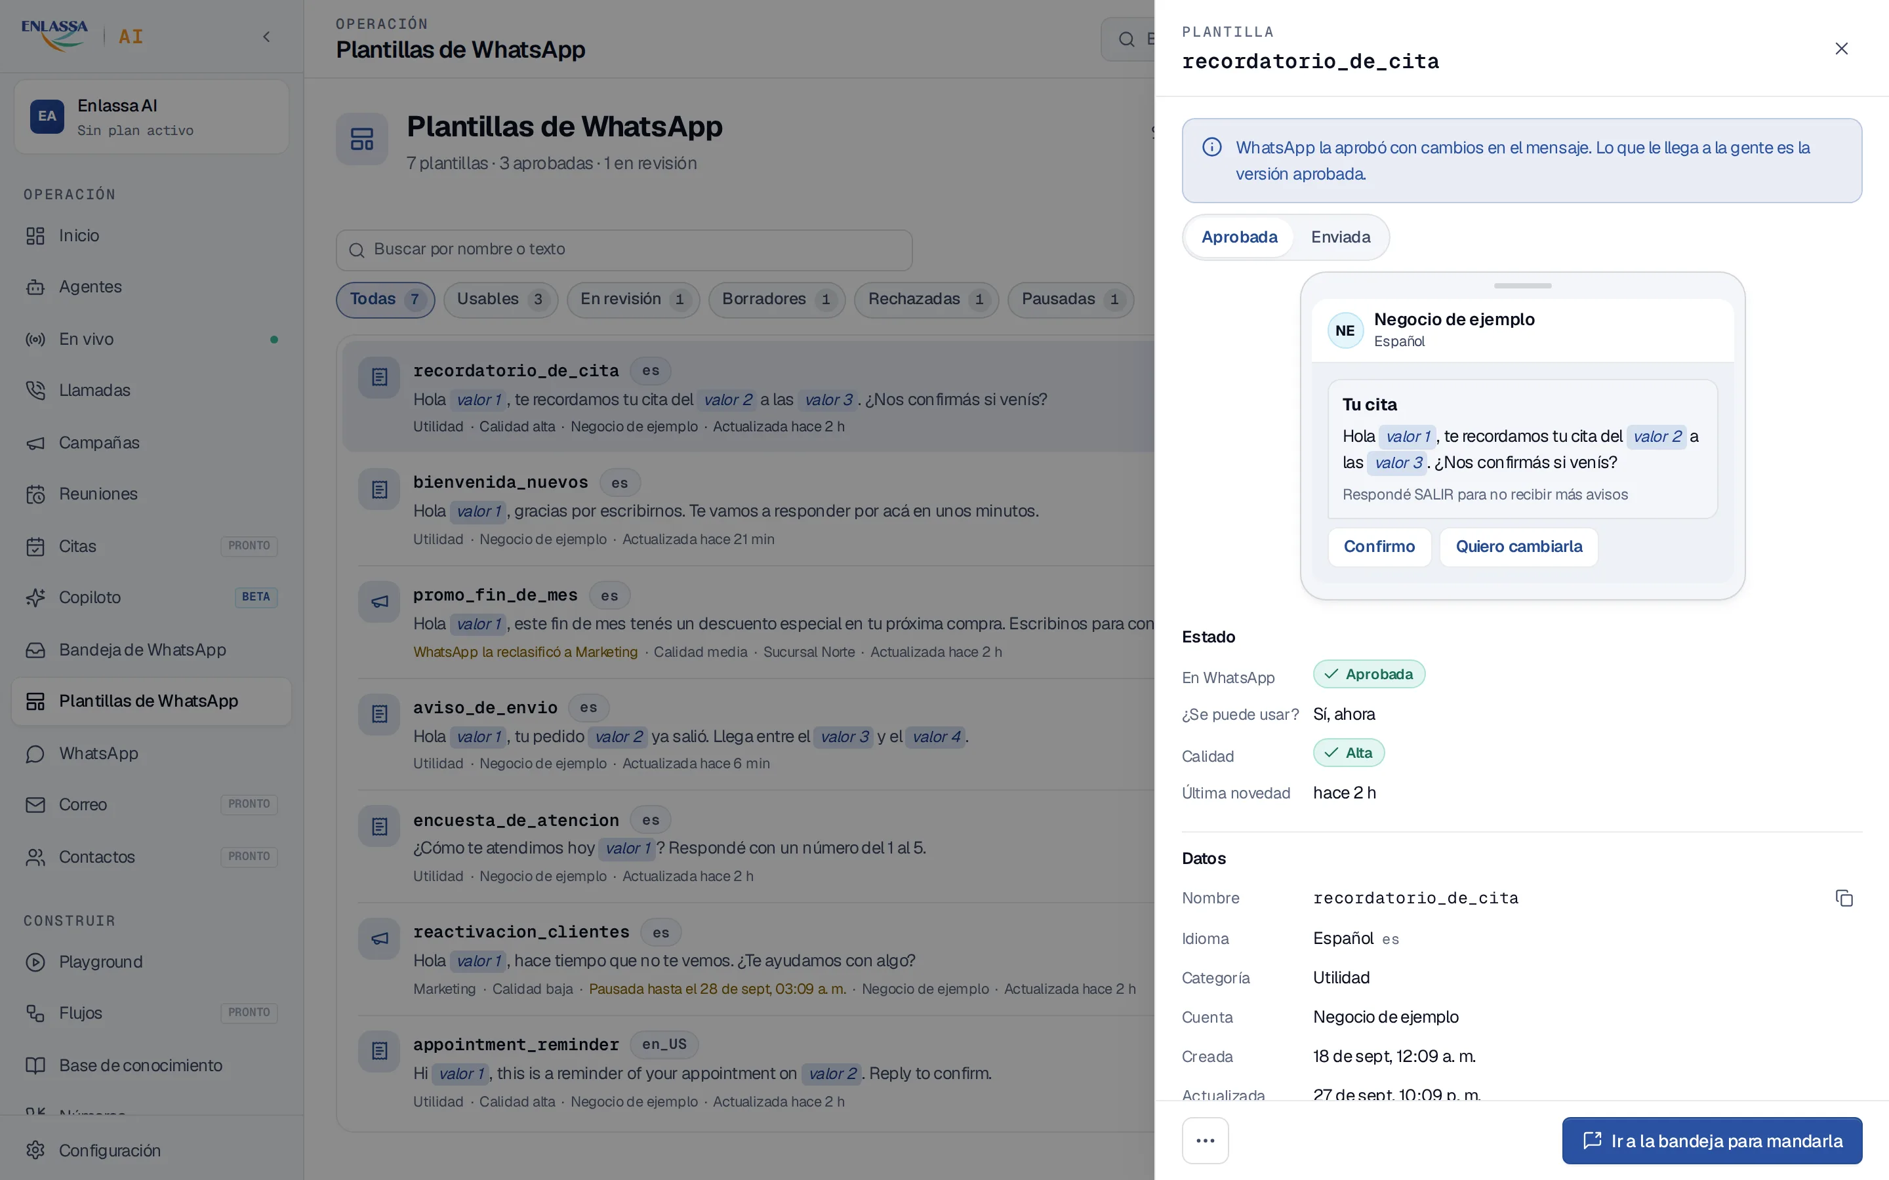This screenshot has height=1180, width=1889.
Task: Filter by Rechazadas templates
Action: 927,300
